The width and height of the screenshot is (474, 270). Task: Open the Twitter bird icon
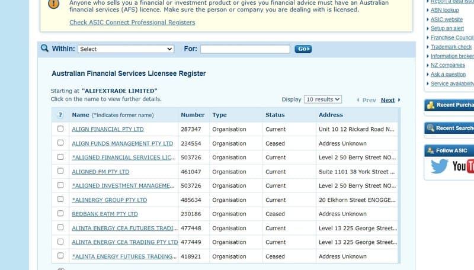coord(439,166)
